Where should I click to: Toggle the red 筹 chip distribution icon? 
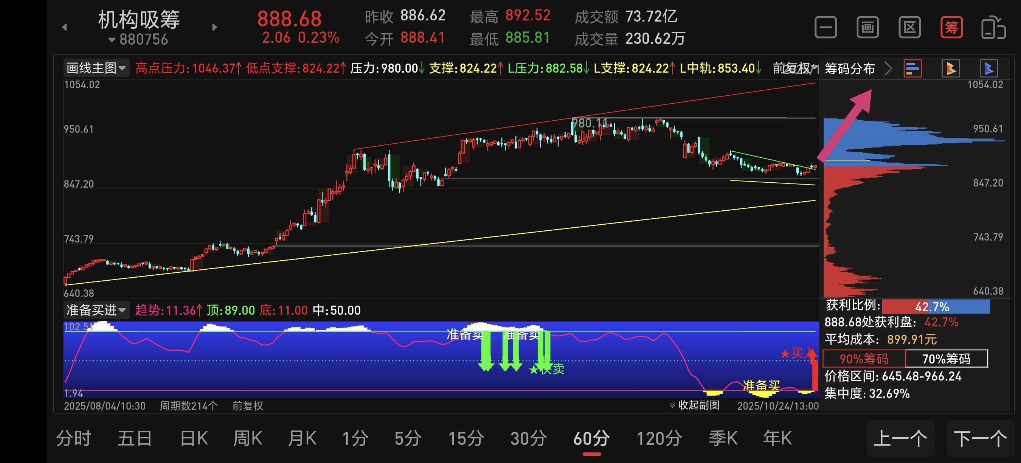[x=951, y=27]
